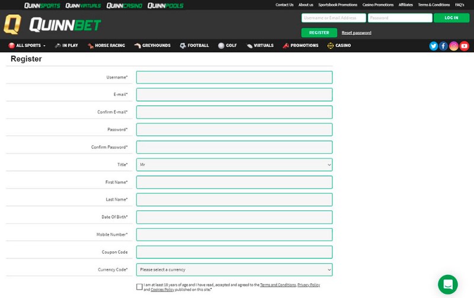Expand the Title dropdown showing Mr
474x298 pixels.
pos(234,165)
